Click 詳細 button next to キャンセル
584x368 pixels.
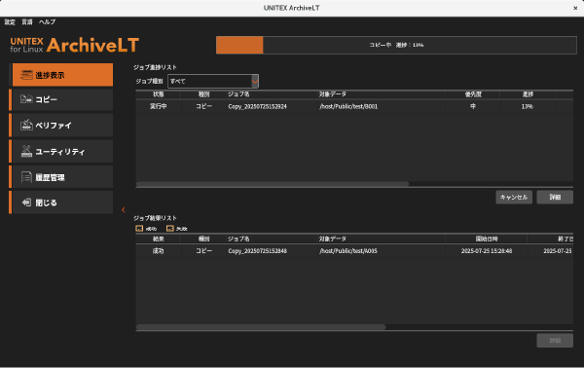[555, 197]
